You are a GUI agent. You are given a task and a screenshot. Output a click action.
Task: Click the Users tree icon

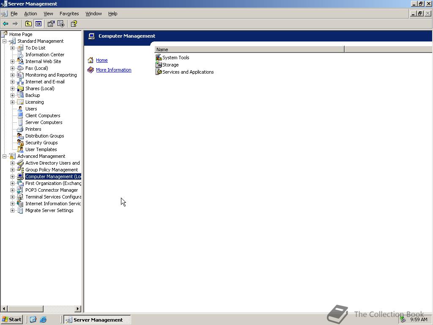pos(20,109)
